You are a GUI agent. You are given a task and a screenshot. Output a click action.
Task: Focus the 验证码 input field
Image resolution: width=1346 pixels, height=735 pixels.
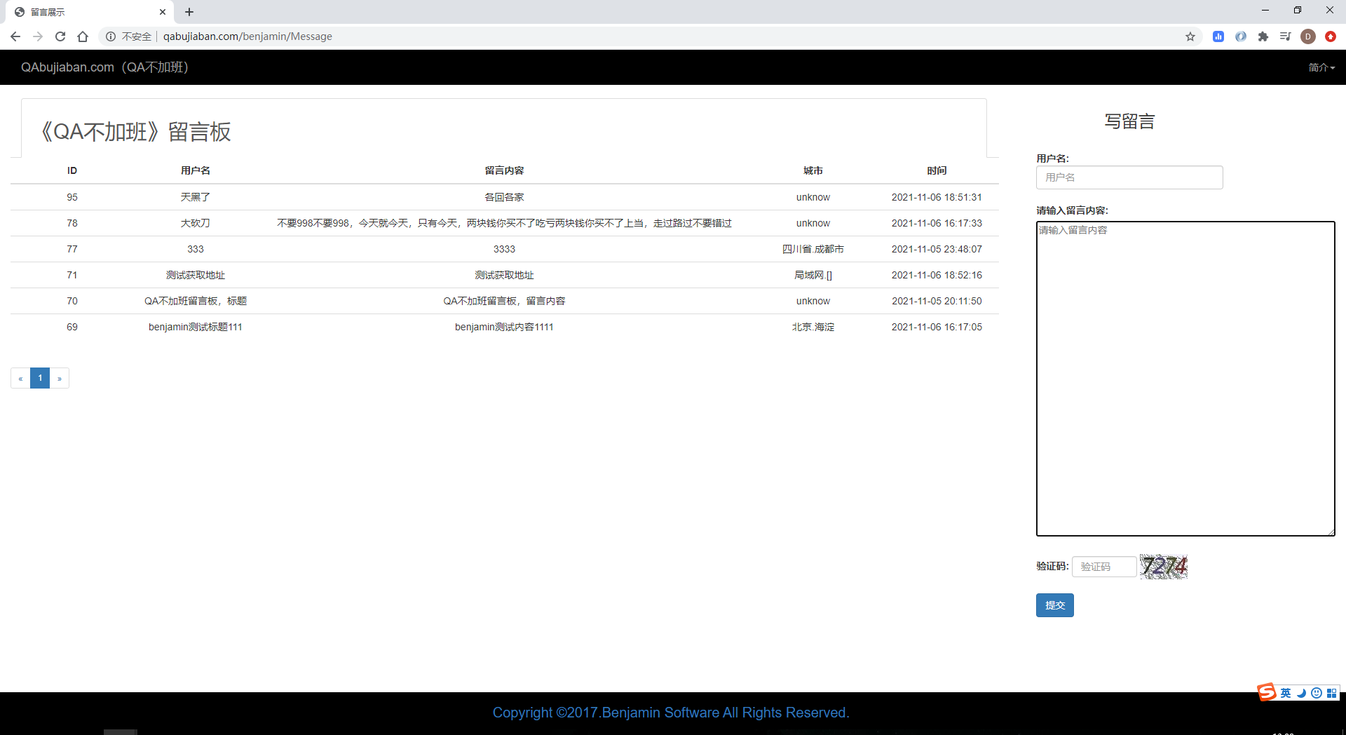click(1104, 567)
